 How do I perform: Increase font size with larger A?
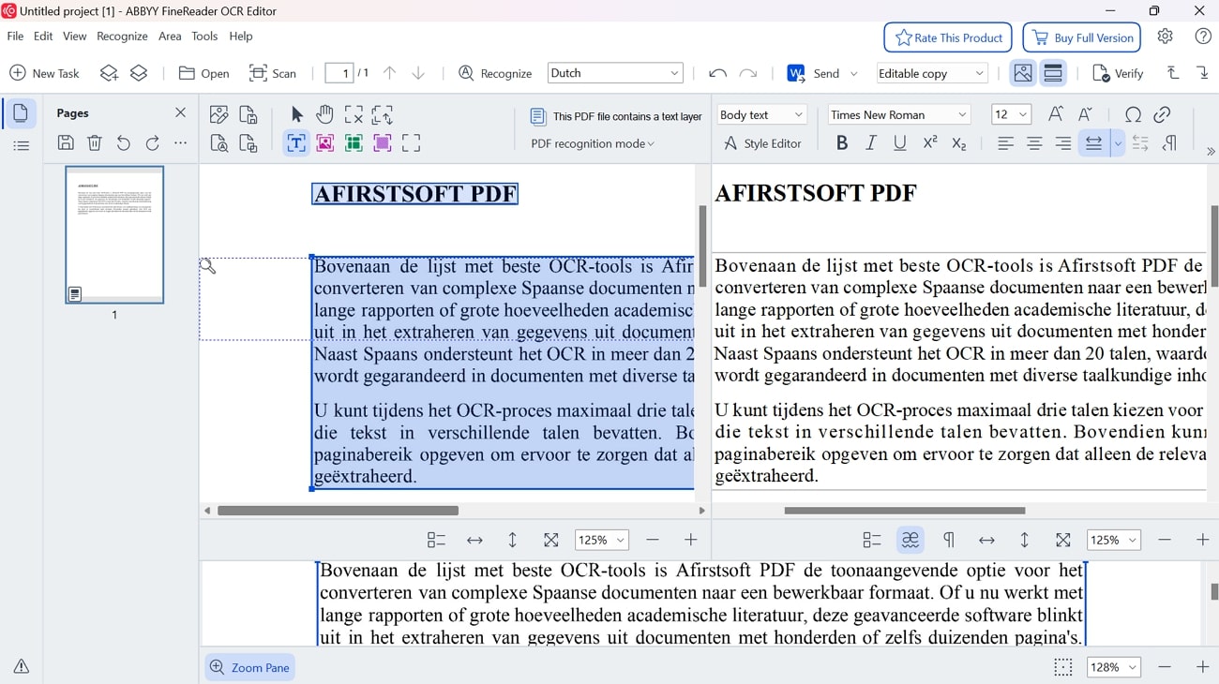click(x=1056, y=114)
